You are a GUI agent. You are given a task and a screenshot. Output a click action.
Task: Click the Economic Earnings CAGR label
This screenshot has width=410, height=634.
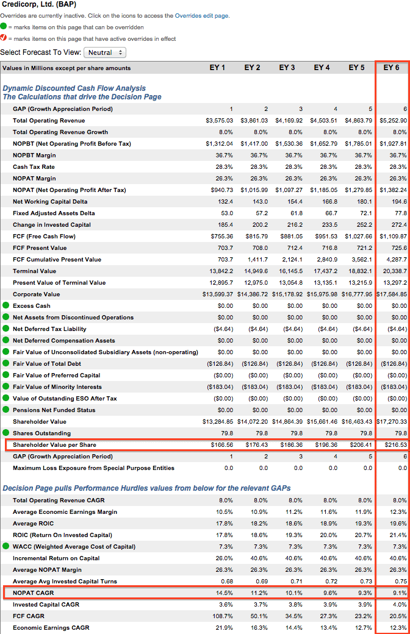coord(51,628)
